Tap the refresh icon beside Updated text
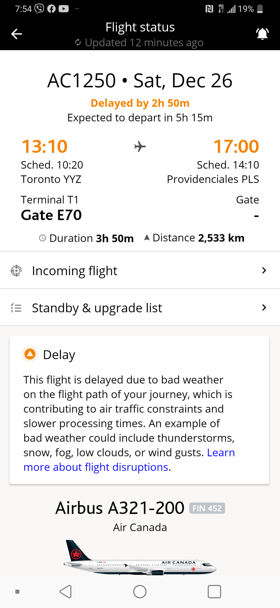This screenshot has width=280, height=608. point(78,43)
